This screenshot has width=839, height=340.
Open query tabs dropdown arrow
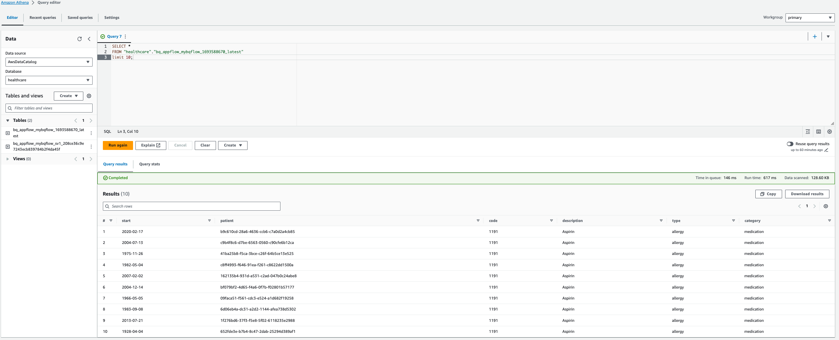[x=828, y=36]
